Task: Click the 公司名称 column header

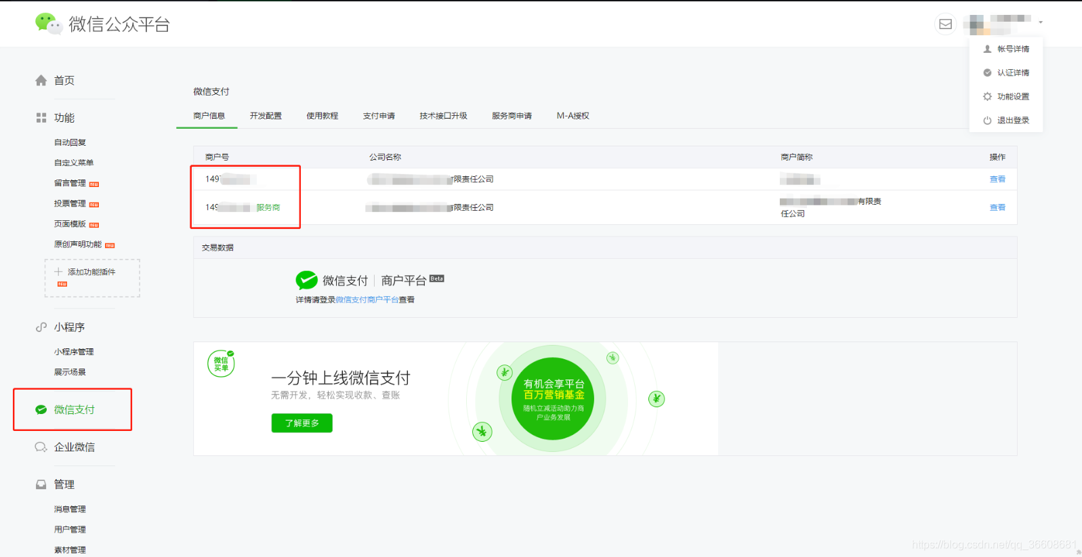Action: 385,157
